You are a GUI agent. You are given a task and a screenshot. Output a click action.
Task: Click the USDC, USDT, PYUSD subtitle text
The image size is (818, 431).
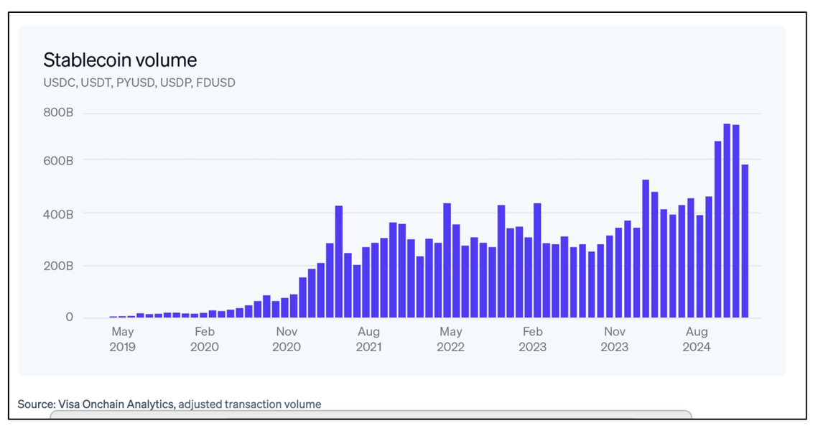click(139, 83)
